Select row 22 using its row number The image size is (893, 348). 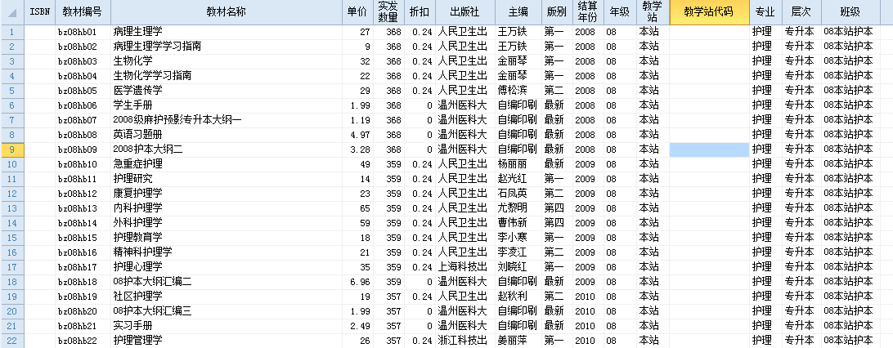coord(12,341)
